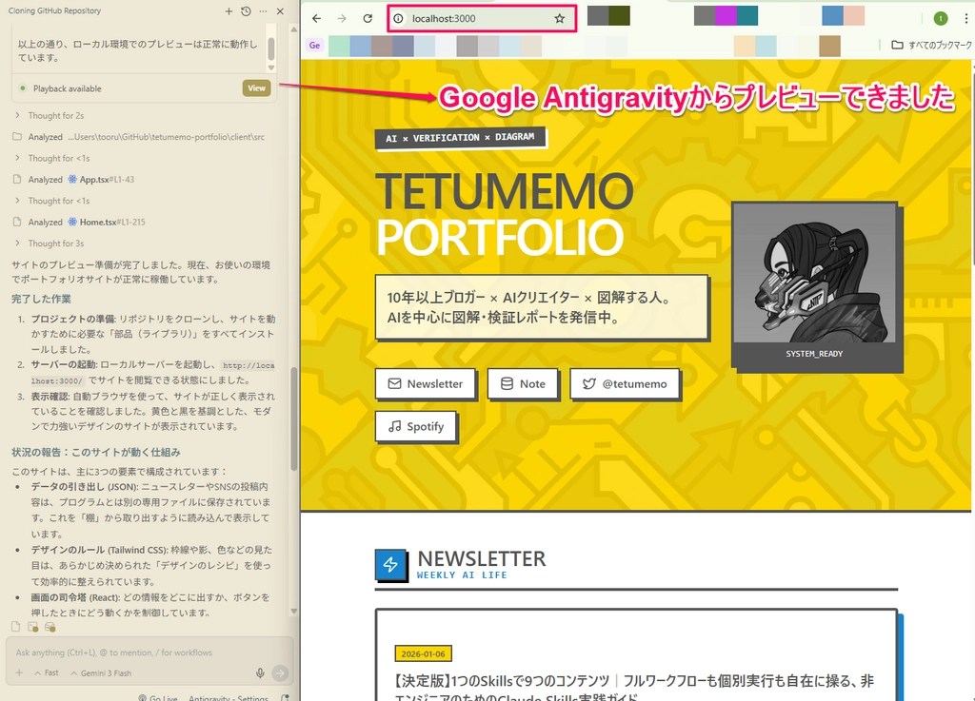975x701 pixels.
Task: Click the notification bell in status bar
Action: tap(285, 698)
